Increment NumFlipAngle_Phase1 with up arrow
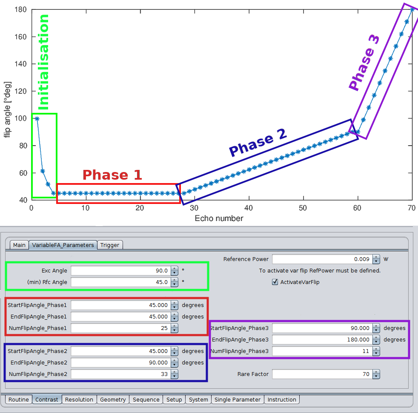 pos(175,326)
